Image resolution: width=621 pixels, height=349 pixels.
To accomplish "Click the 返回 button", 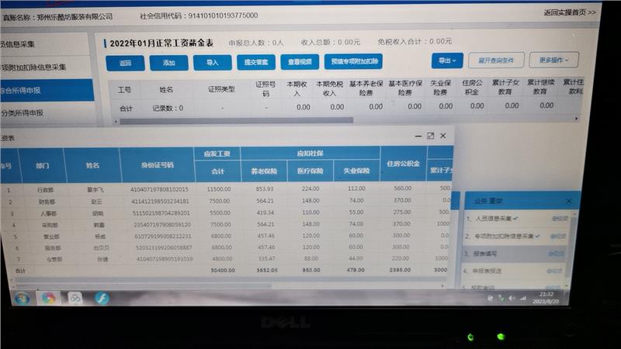I will [126, 63].
